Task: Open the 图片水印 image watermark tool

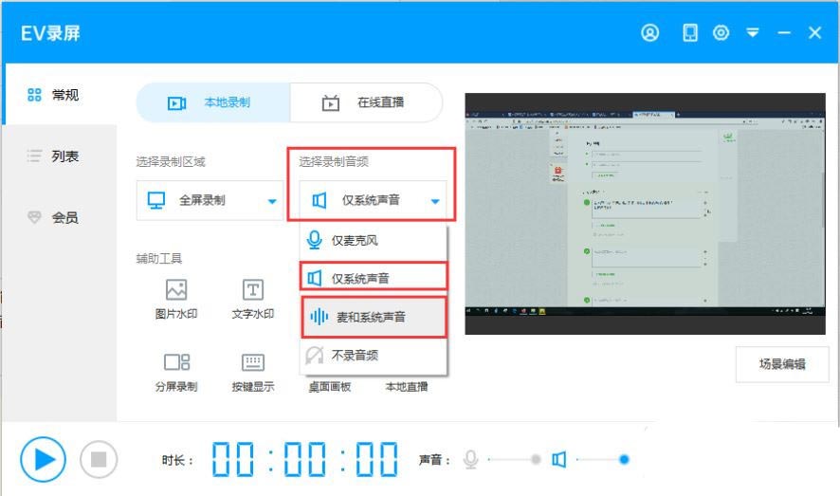Action: tap(176, 299)
